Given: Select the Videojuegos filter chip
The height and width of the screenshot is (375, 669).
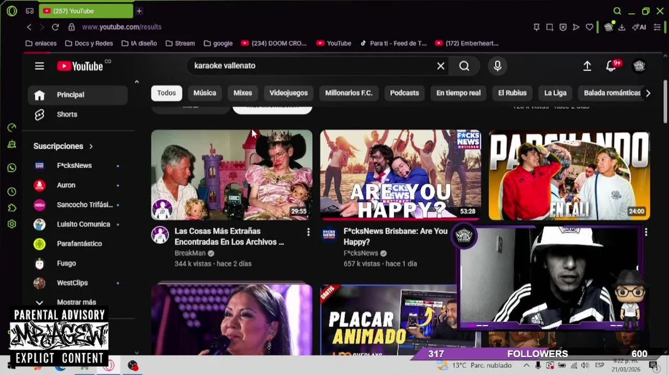Looking at the screenshot, I should [x=289, y=93].
